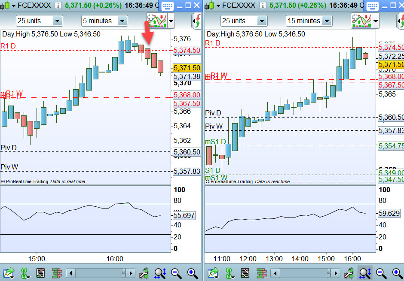Viewport: 404px width, 281px height.
Task: Click 5,371.38 price label, 5 minutes chart
Action: pyautogui.click(x=187, y=76)
